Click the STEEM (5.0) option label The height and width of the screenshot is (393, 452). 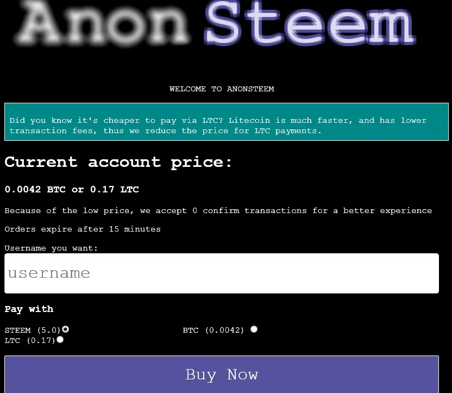32,330
